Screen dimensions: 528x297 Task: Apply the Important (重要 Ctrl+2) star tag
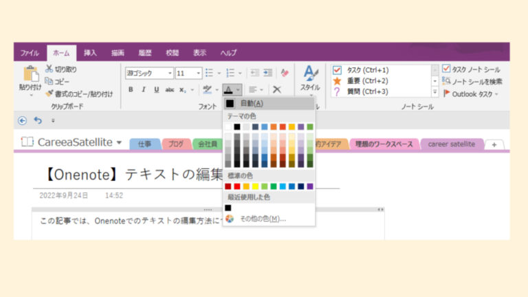337,81
